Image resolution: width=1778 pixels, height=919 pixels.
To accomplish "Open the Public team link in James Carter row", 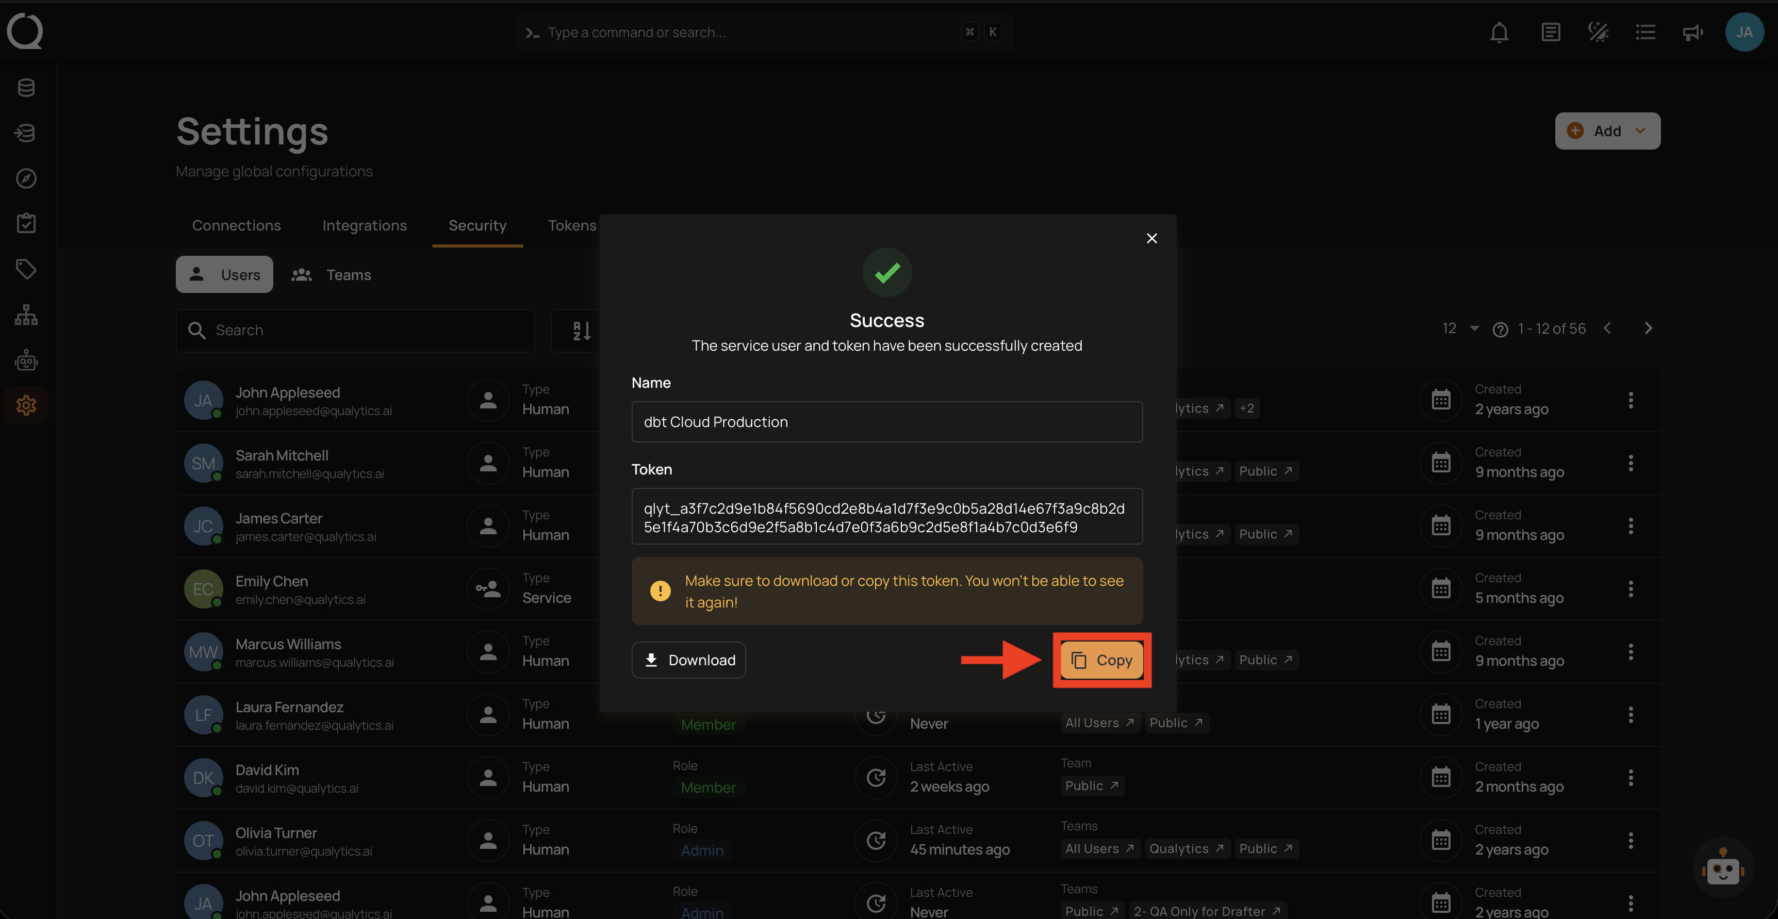I will point(1266,534).
